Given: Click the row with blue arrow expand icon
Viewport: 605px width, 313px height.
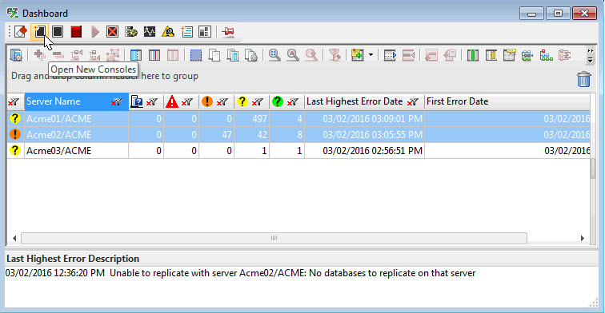Looking at the screenshot, I should tap(390, 55).
